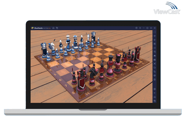Minimize the BlueStacks window

point(144,28)
